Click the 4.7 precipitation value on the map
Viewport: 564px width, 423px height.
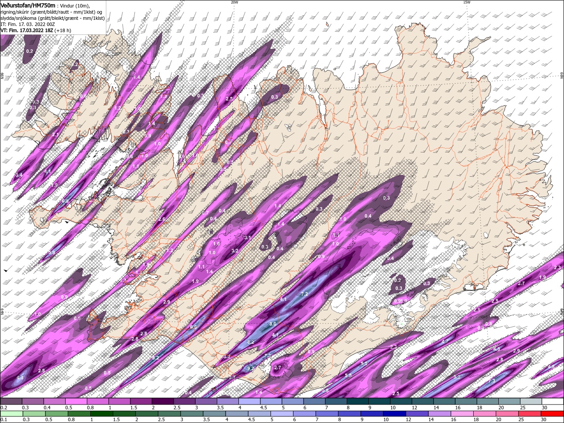click(x=445, y=341)
